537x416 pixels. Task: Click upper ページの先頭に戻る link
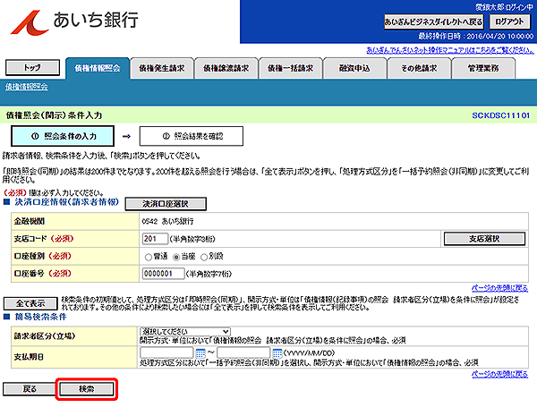[x=499, y=288]
